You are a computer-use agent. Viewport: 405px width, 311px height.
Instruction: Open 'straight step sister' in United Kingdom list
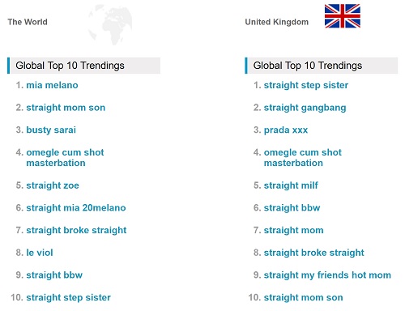[306, 85]
